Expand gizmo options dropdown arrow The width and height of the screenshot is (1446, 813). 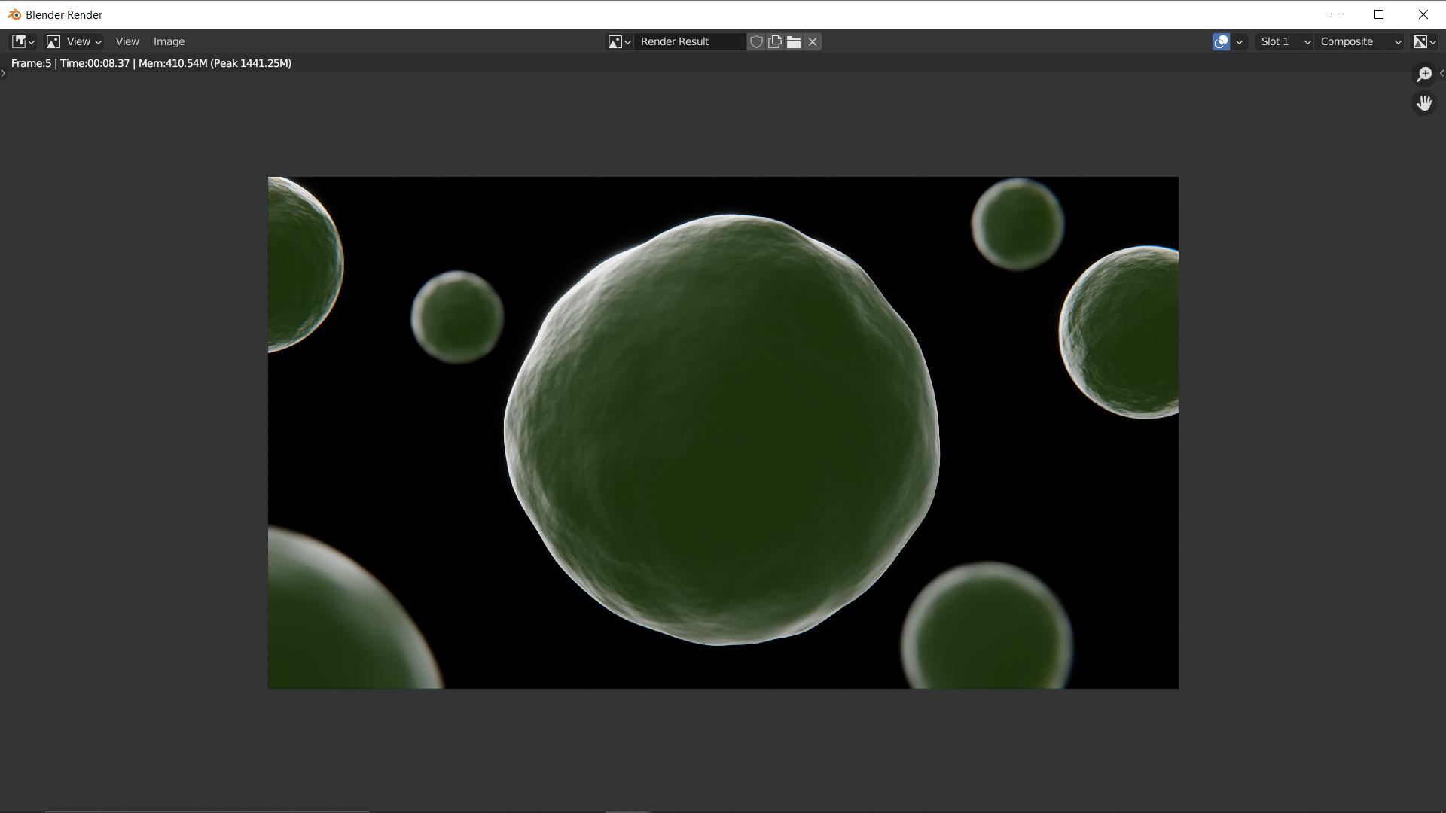pos(1239,41)
